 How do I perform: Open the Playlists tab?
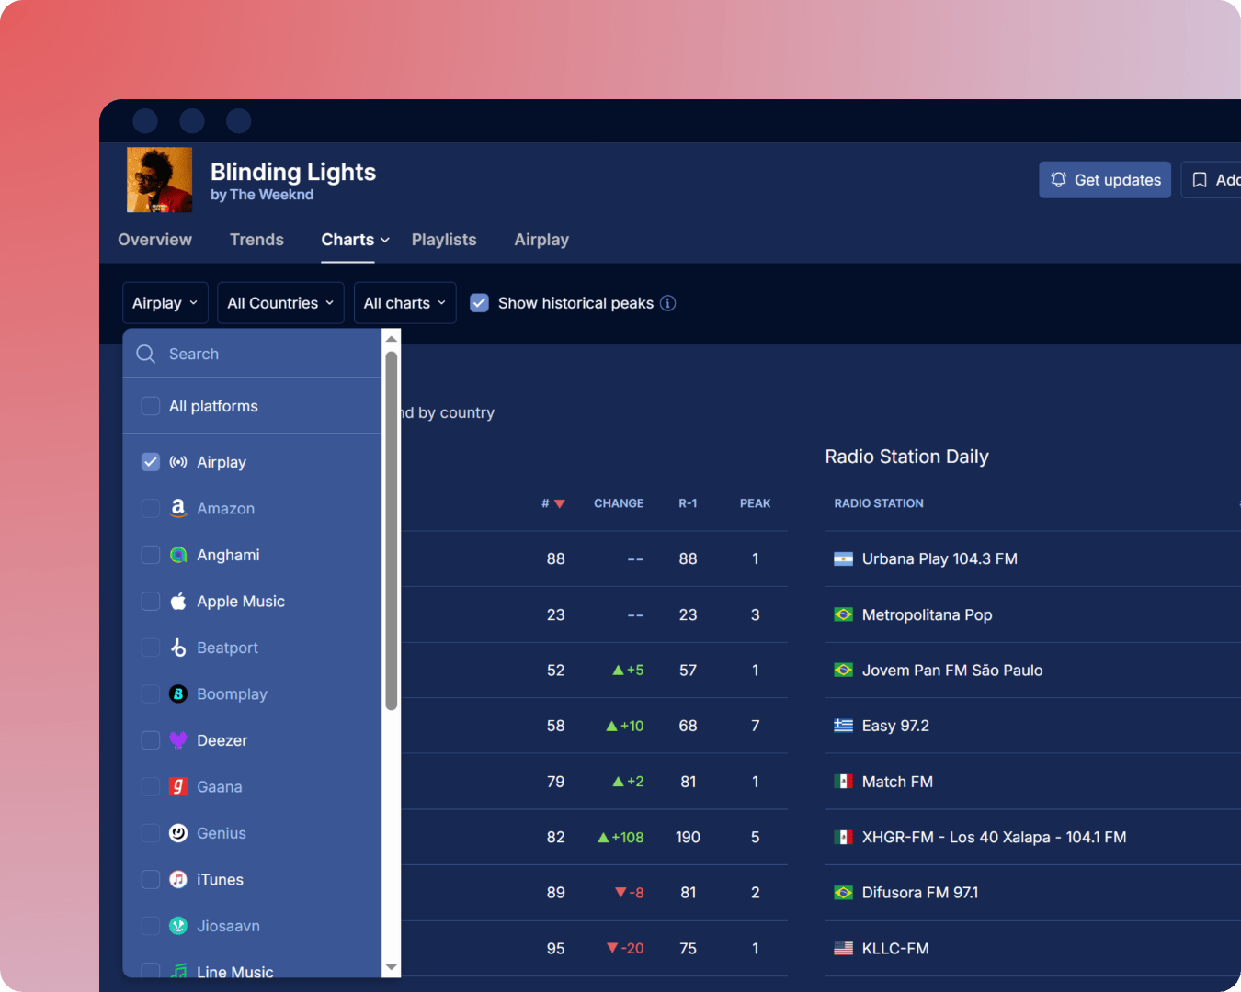(x=444, y=240)
